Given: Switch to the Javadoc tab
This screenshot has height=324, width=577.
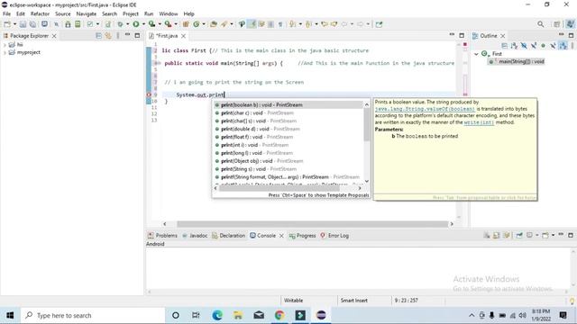Looking at the screenshot, I should pyautogui.click(x=195, y=236).
